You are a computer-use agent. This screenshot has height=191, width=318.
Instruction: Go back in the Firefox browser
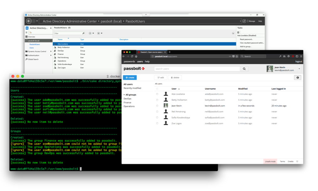[124, 56]
